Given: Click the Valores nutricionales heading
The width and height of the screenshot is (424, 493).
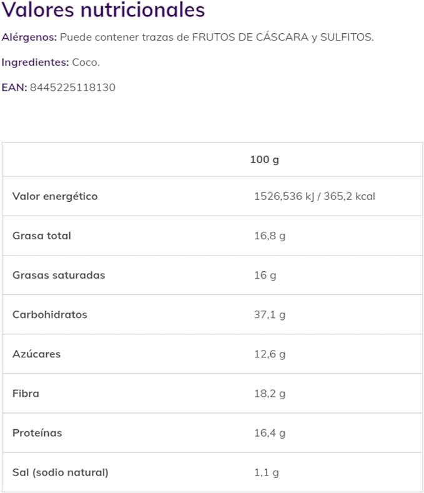Looking at the screenshot, I should click(x=103, y=9).
